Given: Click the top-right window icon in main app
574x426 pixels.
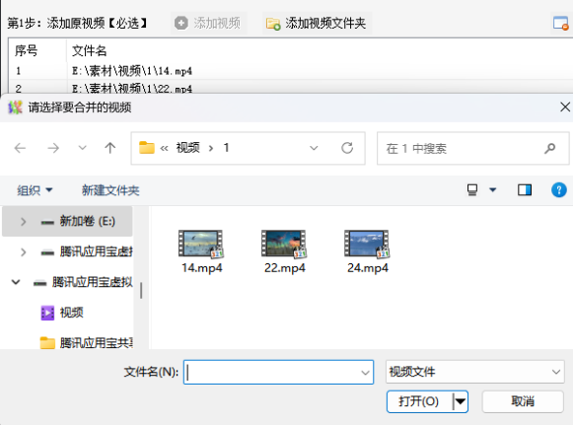Looking at the screenshot, I should (x=560, y=24).
